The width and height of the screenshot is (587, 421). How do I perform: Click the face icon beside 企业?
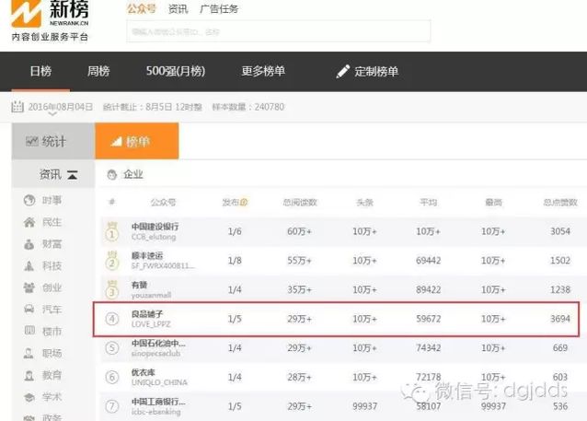pyautogui.click(x=112, y=174)
